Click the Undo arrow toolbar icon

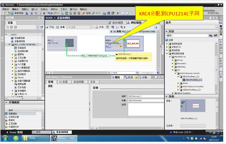[49, 13]
